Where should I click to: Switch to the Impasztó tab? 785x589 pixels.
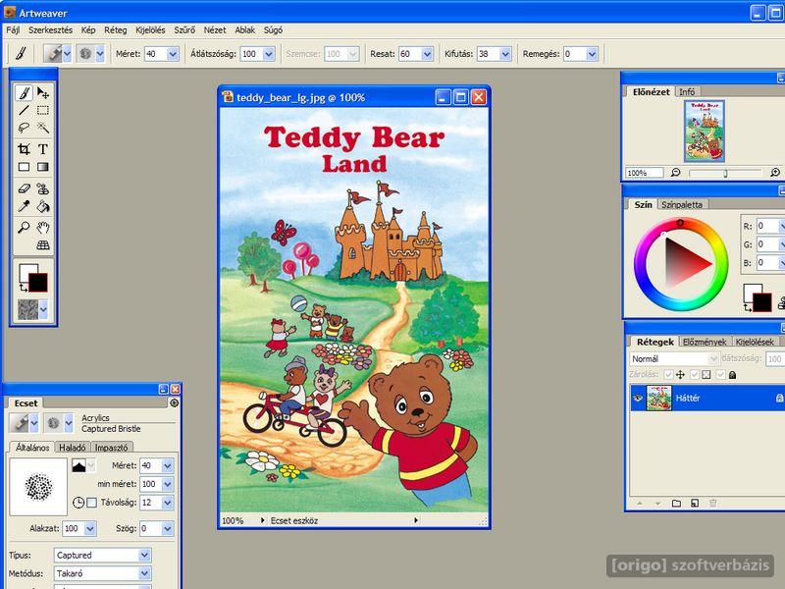click(112, 448)
